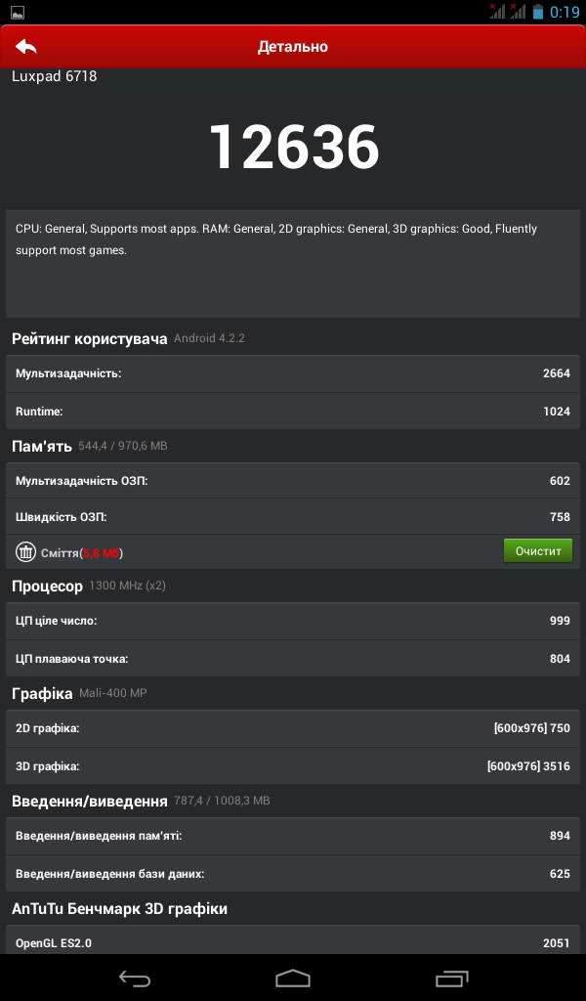The width and height of the screenshot is (586, 1001).
Task: Tap the Швидкість ОЗП row
Action: click(x=293, y=517)
